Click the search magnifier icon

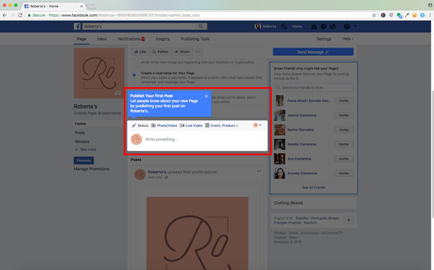tap(201, 26)
